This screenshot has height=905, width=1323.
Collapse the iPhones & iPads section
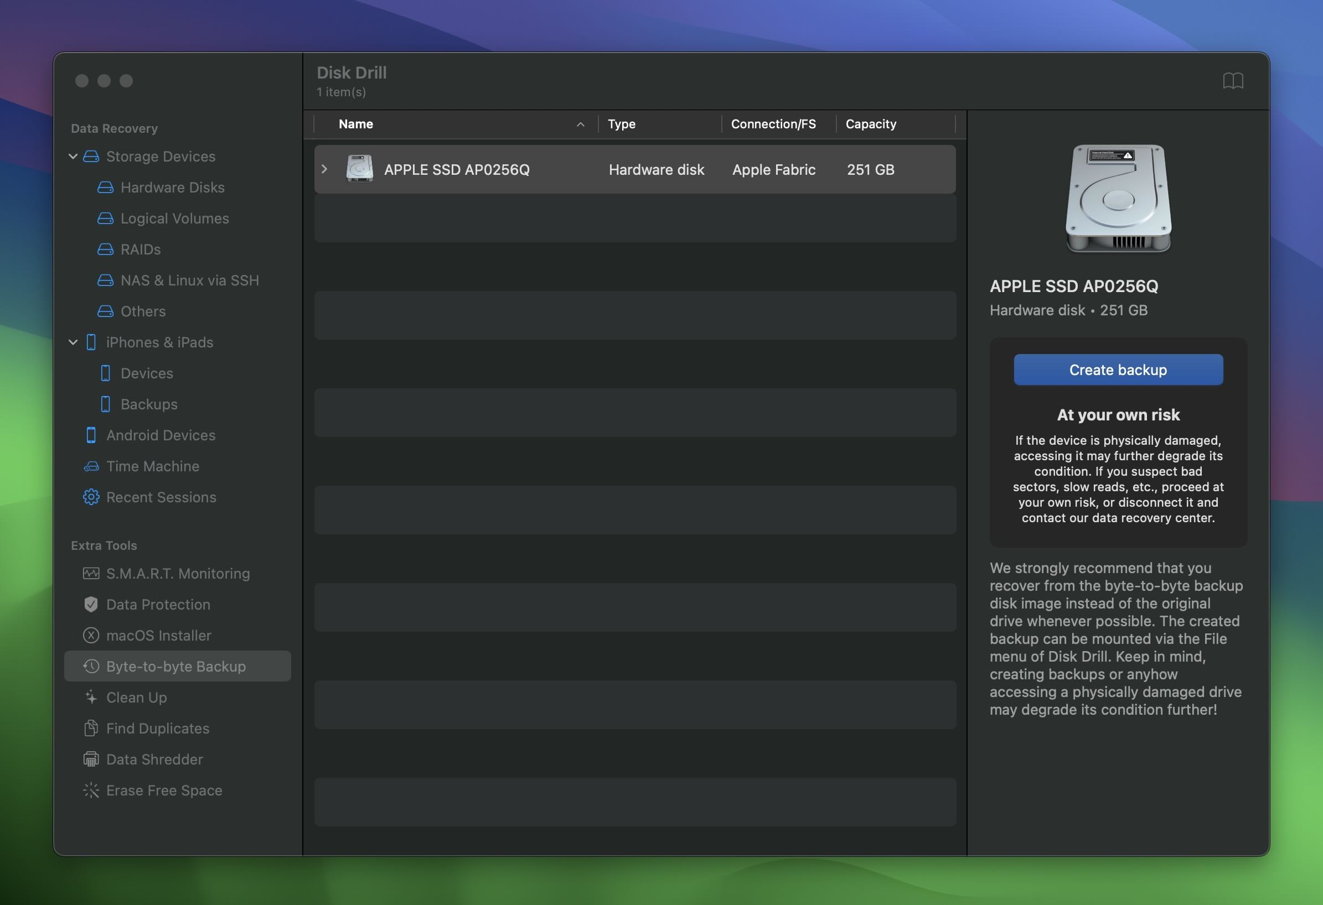click(x=73, y=342)
